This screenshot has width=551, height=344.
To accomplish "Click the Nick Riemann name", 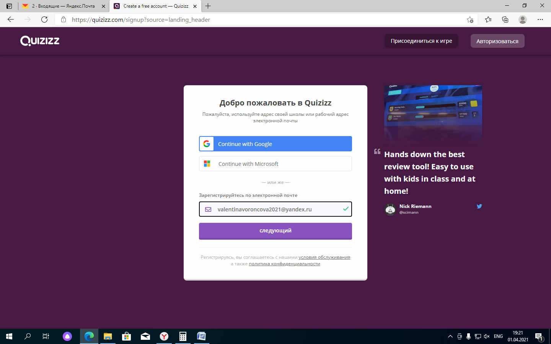I will [x=416, y=206].
